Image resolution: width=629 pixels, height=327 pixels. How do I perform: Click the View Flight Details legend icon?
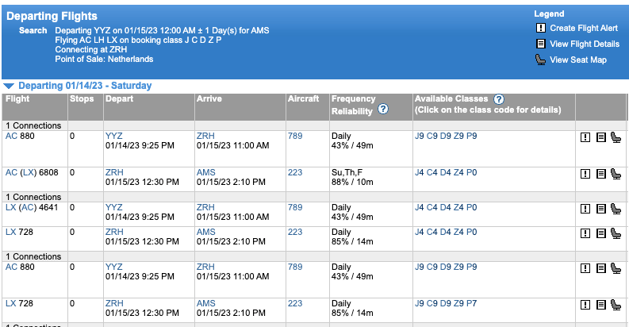click(x=541, y=44)
